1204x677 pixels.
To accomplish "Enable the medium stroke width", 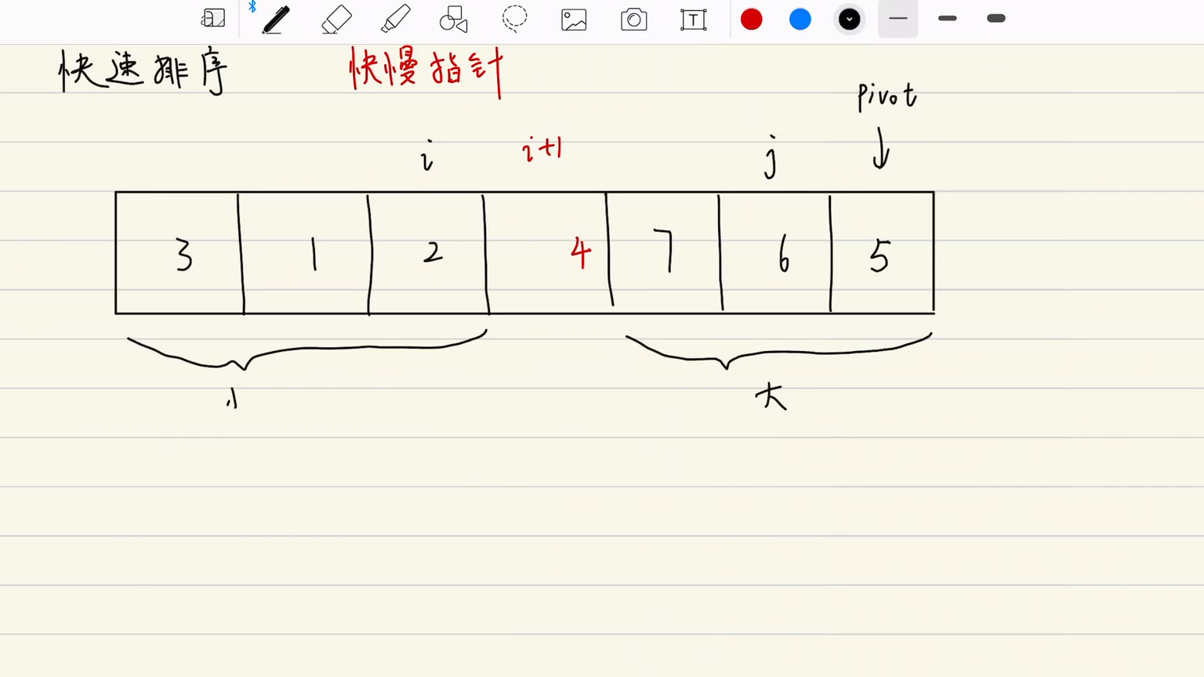I will pyautogui.click(x=947, y=18).
